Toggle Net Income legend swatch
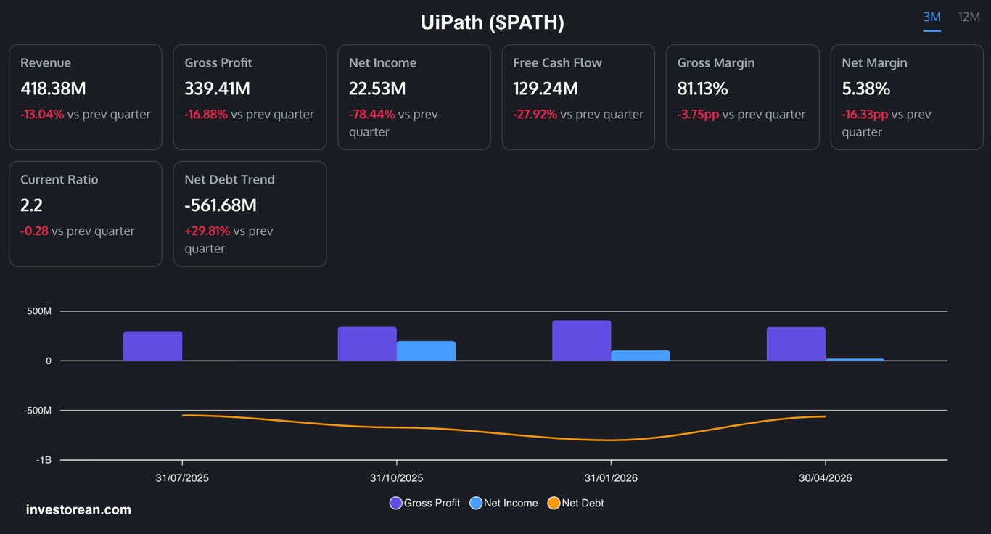Viewport: 991px width, 534px height. pos(476,503)
